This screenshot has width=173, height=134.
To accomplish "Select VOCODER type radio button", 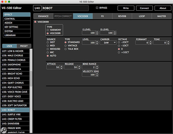I will click(x=48, y=33).
